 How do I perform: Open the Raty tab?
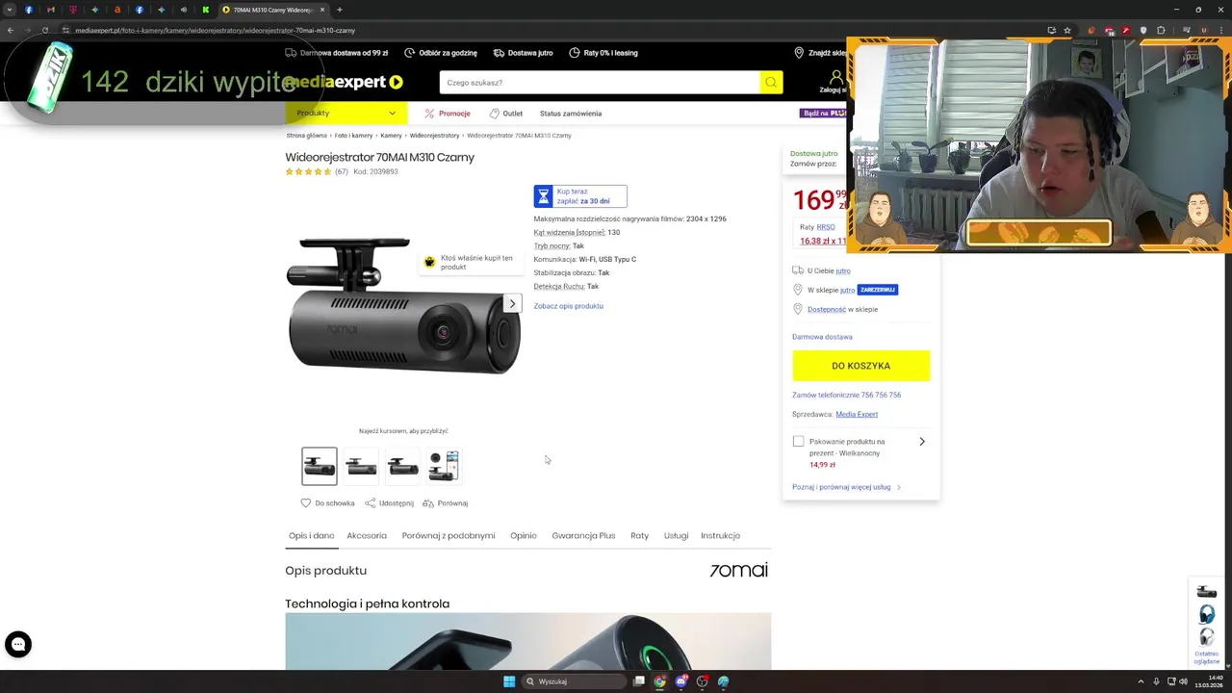click(x=639, y=536)
